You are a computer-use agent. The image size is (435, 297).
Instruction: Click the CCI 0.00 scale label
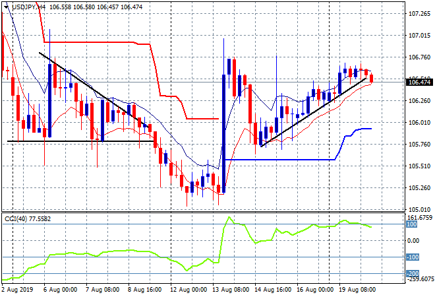coord(413,241)
